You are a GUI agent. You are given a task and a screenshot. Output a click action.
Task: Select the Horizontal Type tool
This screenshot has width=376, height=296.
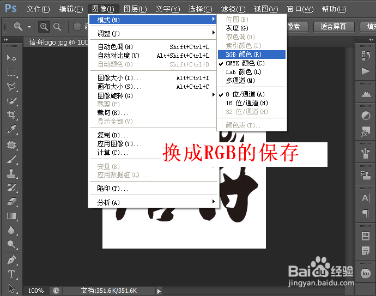[11, 274]
